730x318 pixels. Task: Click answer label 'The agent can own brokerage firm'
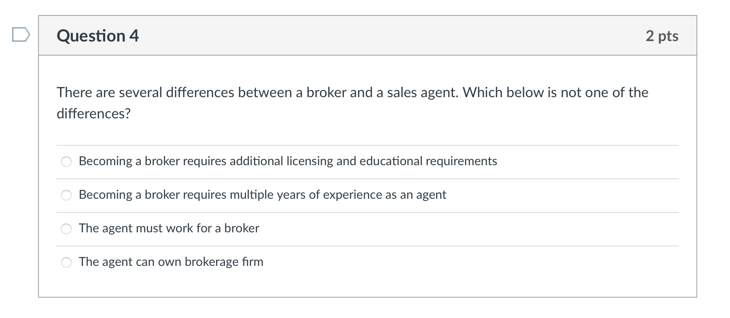tap(171, 262)
